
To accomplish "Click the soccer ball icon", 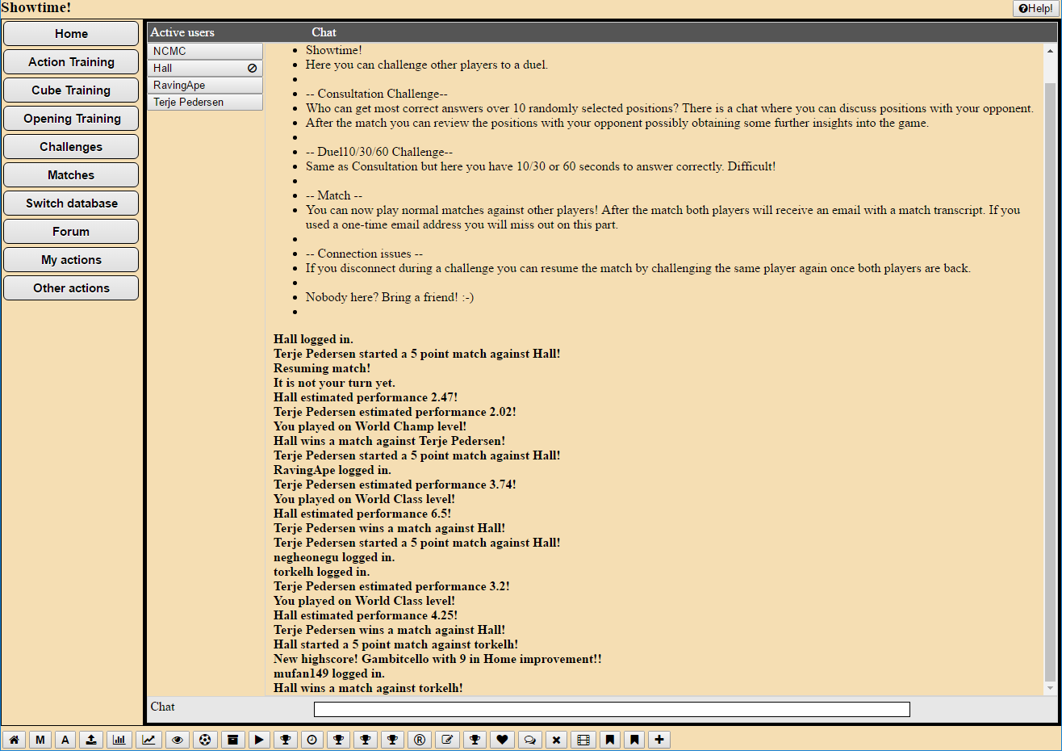I will point(205,740).
